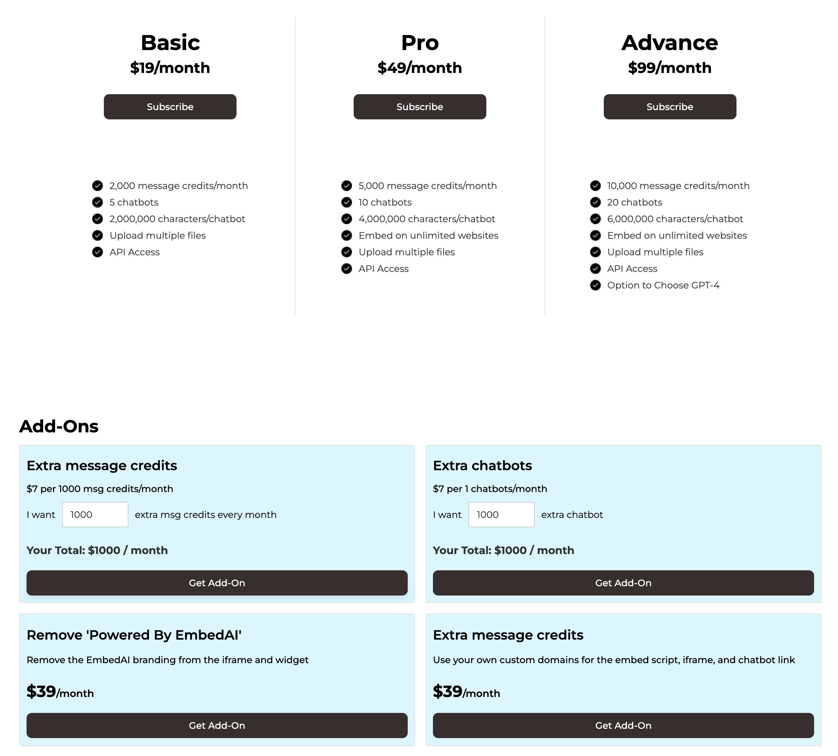Toggle the Advance plan subscription option
This screenshot has width=838, height=756.
[669, 106]
